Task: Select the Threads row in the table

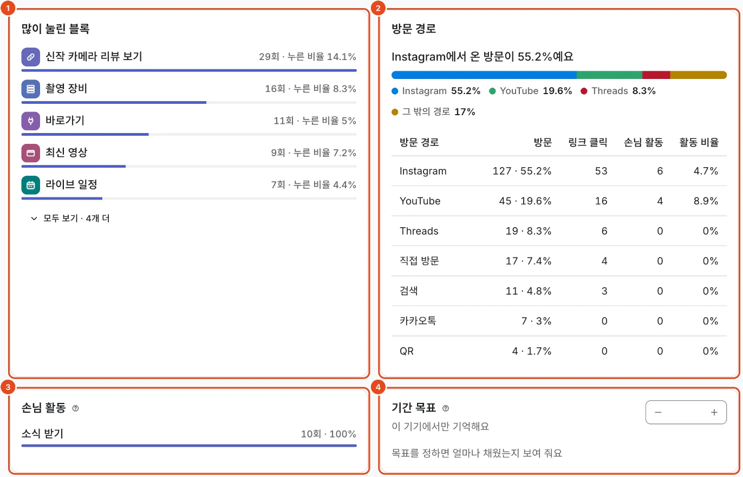Action: (x=559, y=231)
